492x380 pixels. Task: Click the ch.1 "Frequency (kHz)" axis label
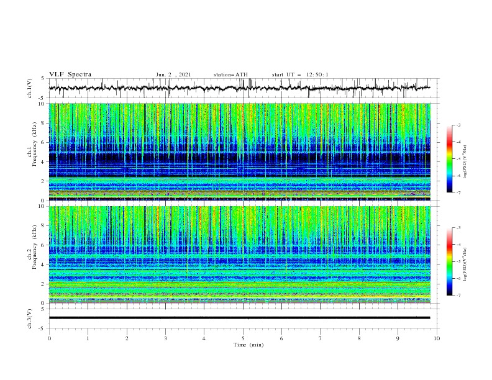tap(35, 145)
